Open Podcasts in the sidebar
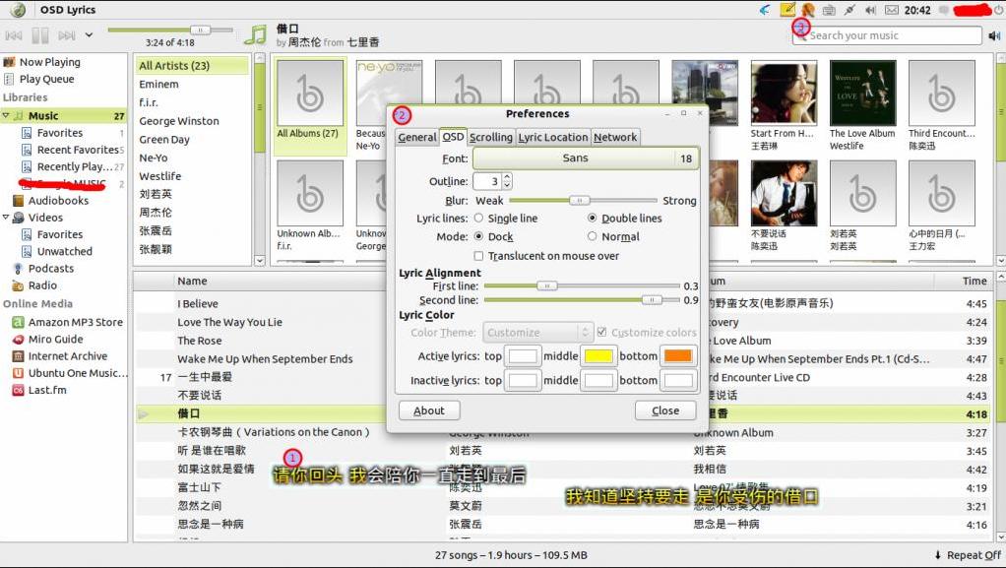The width and height of the screenshot is (1006, 568). pyautogui.click(x=50, y=269)
